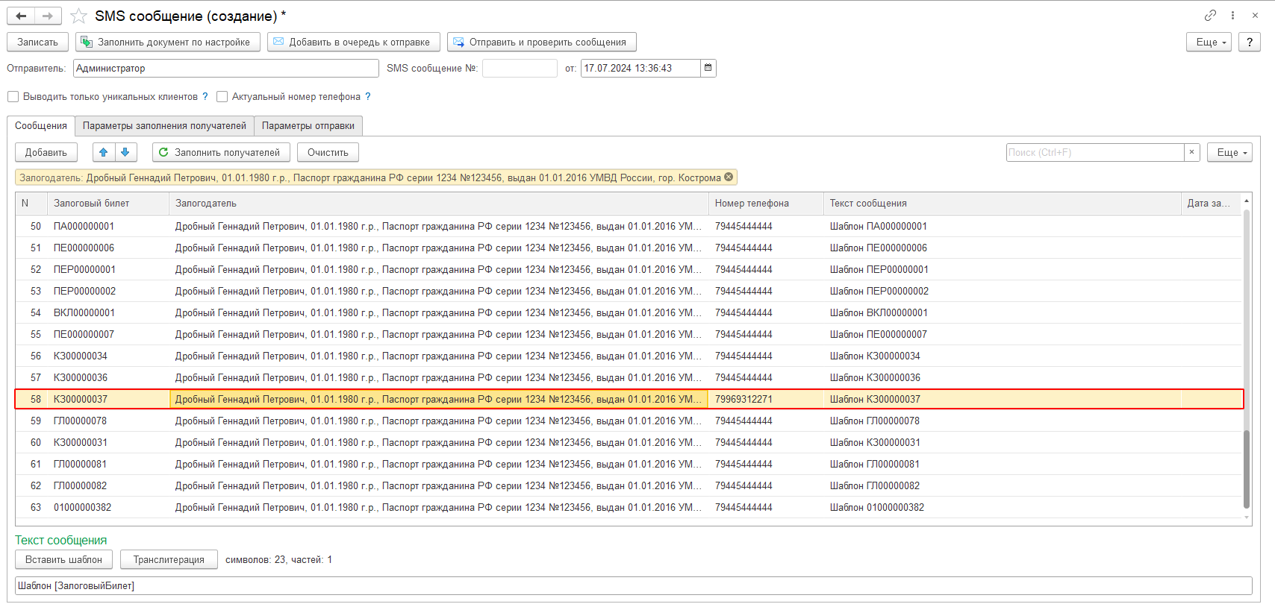Focus the Поиск (Ctrl+F) search box
Screen dimensions: 1275x604
pyautogui.click(x=1095, y=152)
